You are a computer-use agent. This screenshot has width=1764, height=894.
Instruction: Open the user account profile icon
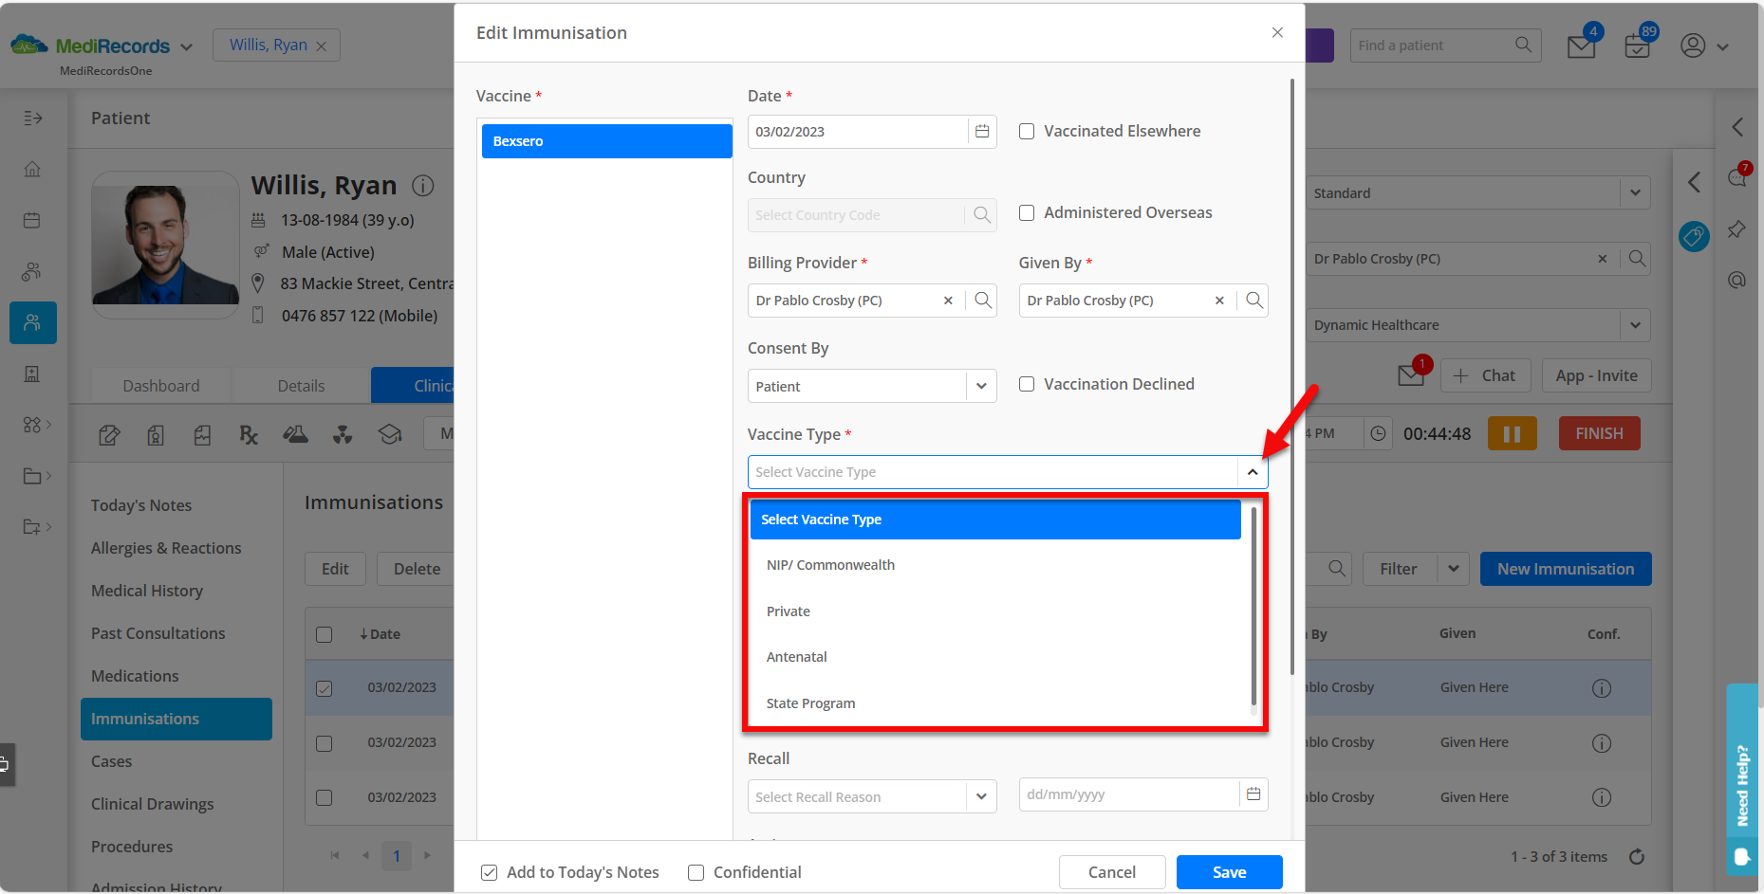[x=1693, y=46]
